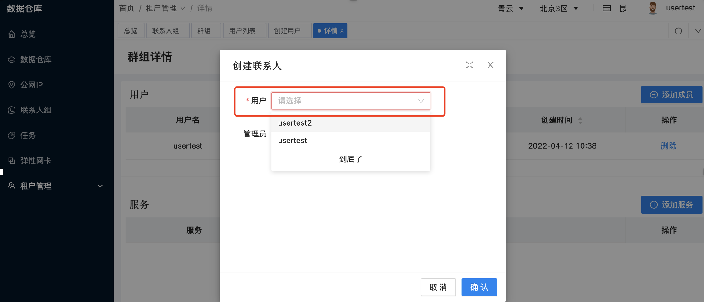Collapse the 租户管理 sidebar submenu
Viewport: 704px width, 302px height.
tap(100, 186)
